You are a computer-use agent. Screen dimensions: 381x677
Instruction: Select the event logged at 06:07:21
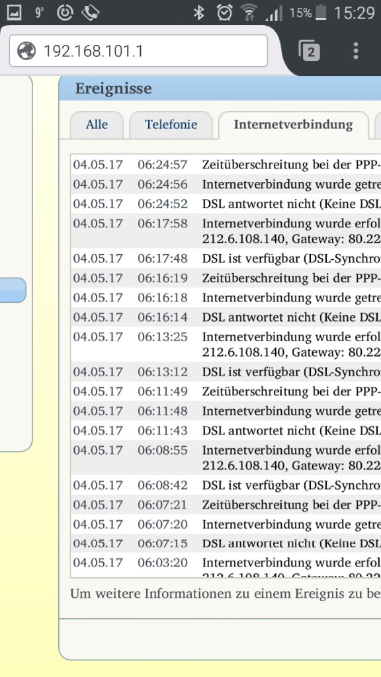[226, 504]
